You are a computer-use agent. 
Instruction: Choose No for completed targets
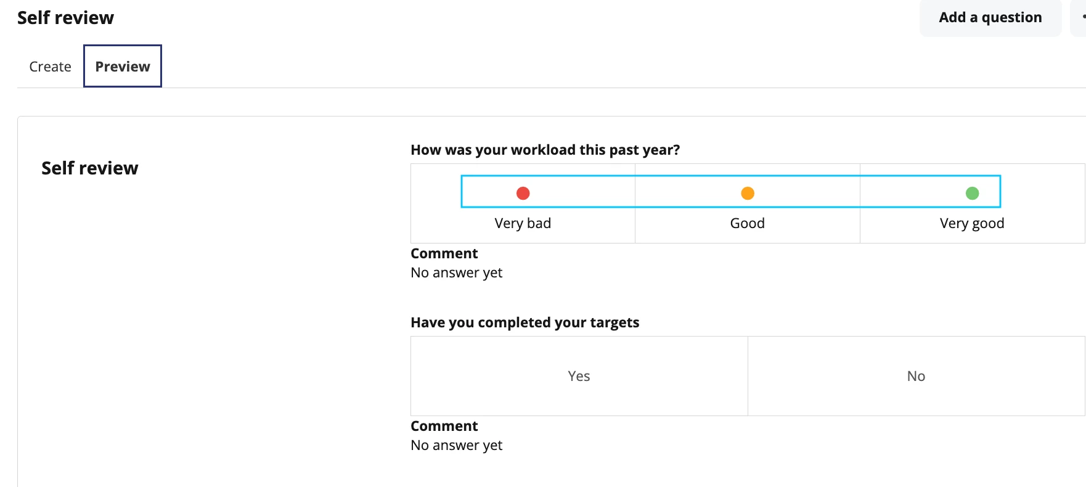916,376
